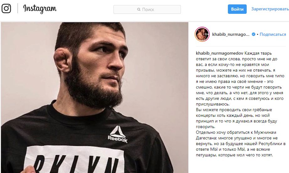
Task: Click the Reebok logo on the shirt
Action: coord(118,134)
